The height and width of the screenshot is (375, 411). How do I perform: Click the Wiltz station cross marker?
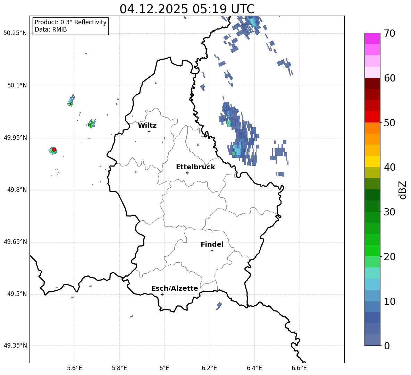click(149, 131)
